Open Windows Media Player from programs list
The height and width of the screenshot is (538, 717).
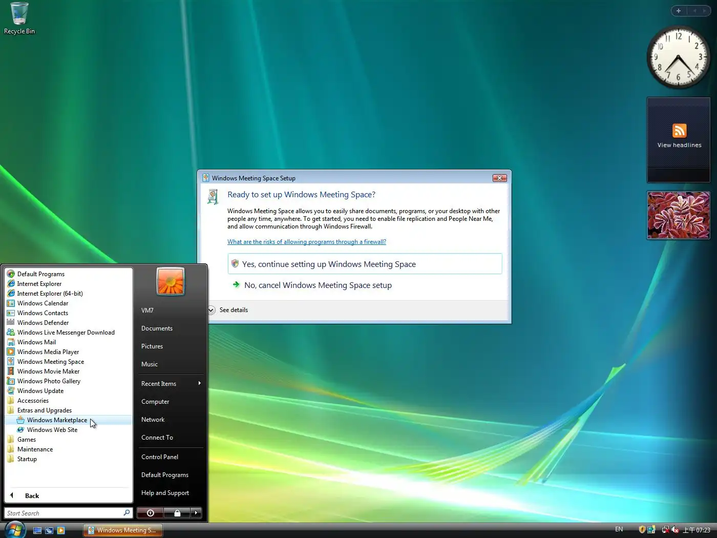pos(69,352)
